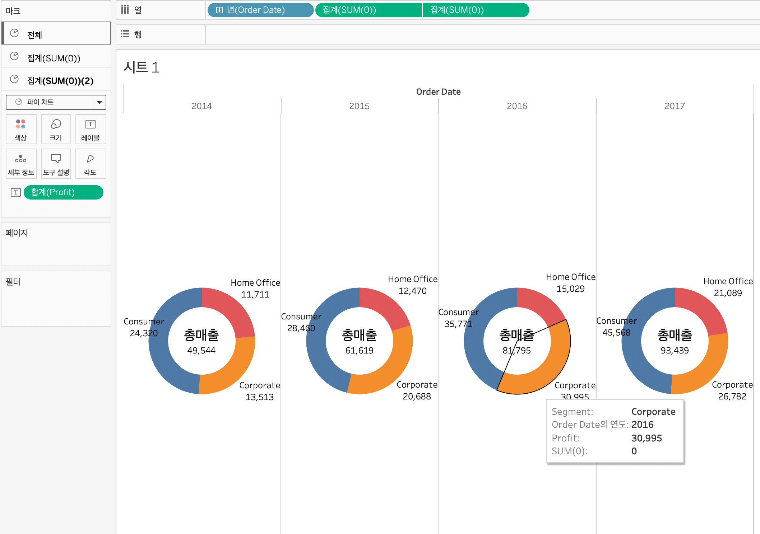Expand the 년(Order Date) pill plus icon
760x534 pixels.
[219, 10]
